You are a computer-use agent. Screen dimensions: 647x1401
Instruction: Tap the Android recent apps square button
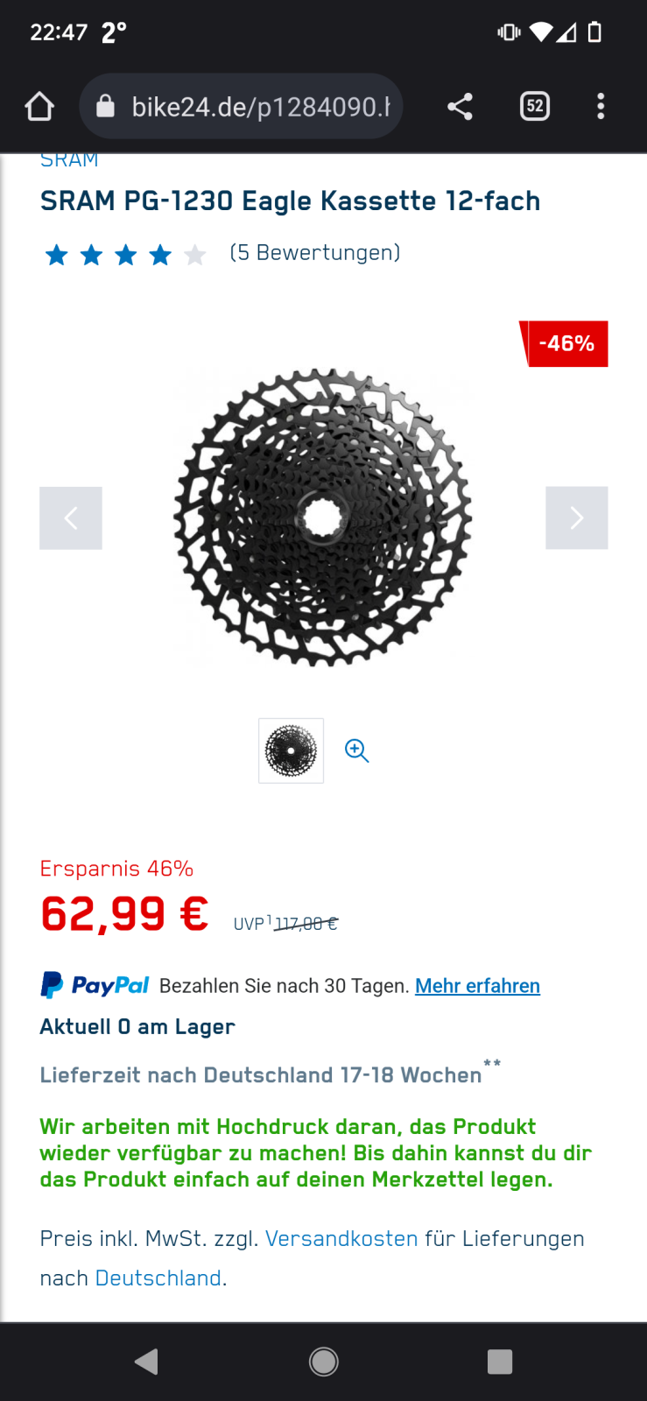(x=500, y=1362)
